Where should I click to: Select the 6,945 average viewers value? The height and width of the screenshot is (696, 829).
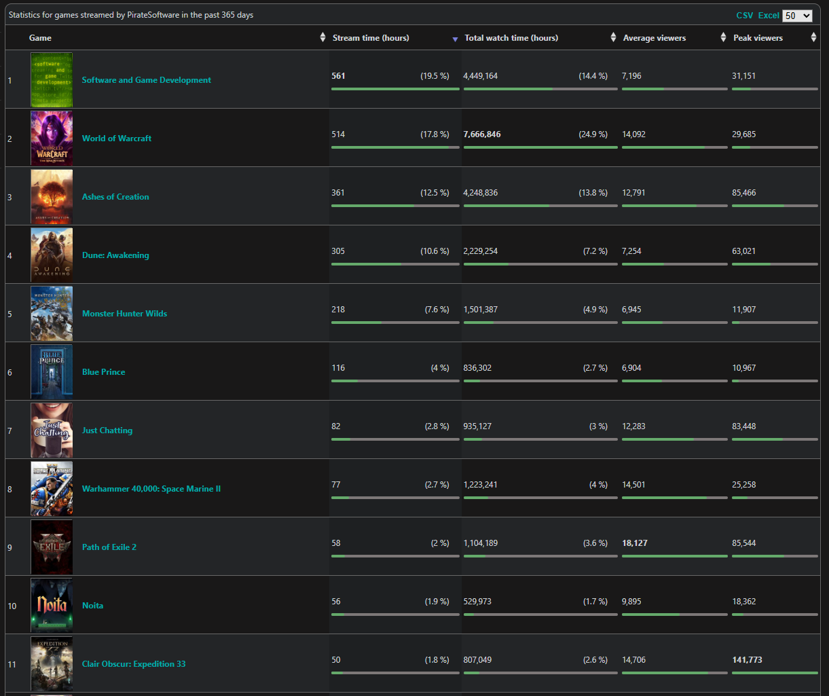pyautogui.click(x=631, y=310)
